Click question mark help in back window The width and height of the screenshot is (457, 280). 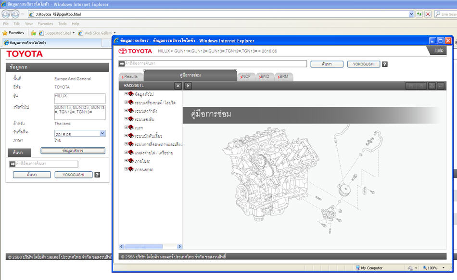[97, 175]
